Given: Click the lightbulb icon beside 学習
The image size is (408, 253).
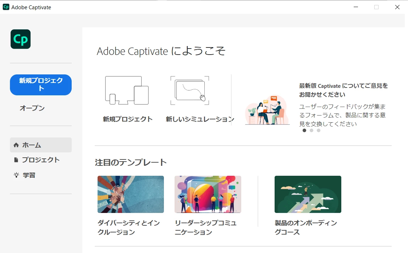Looking at the screenshot, I should click(16, 175).
